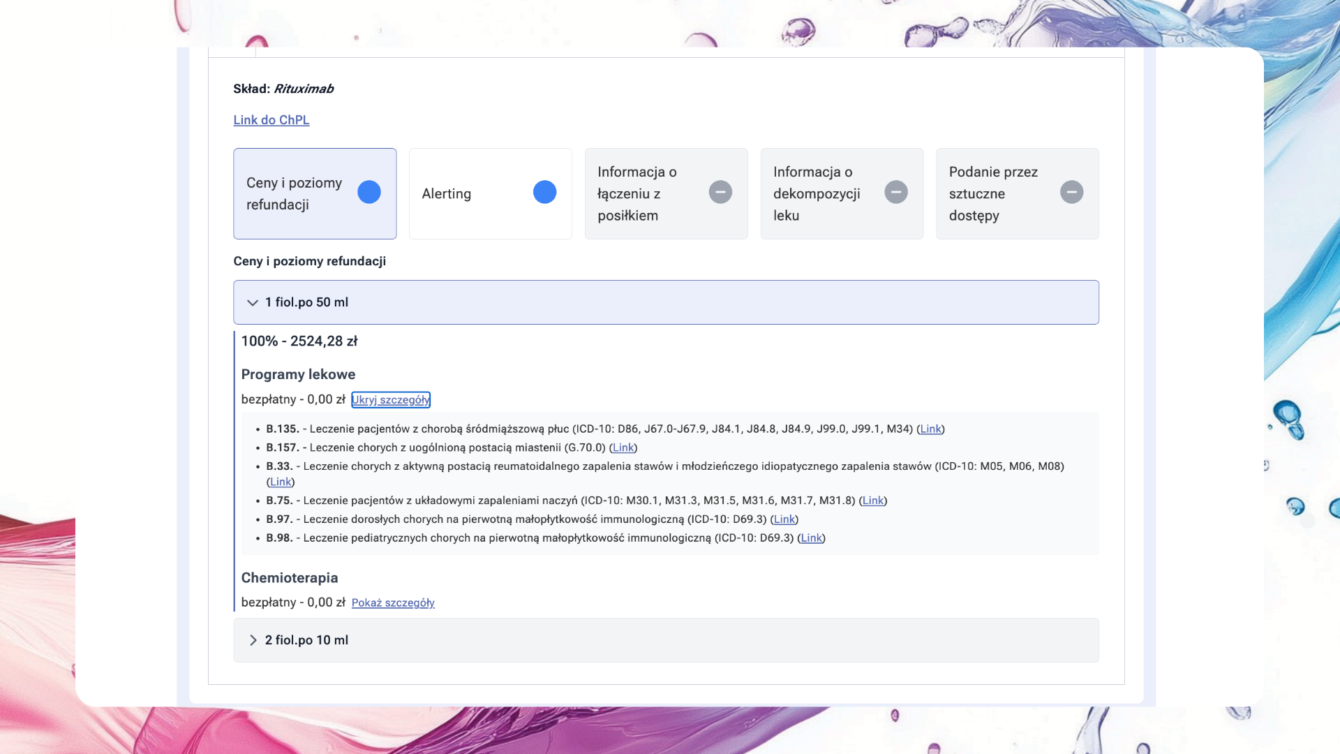The width and height of the screenshot is (1340, 754).
Task: Click gray minus icon on Informacja o łączeniu z posiłkiem
Action: click(720, 192)
